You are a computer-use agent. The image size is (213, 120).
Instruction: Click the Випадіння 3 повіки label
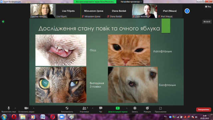pyautogui.click(x=97, y=85)
